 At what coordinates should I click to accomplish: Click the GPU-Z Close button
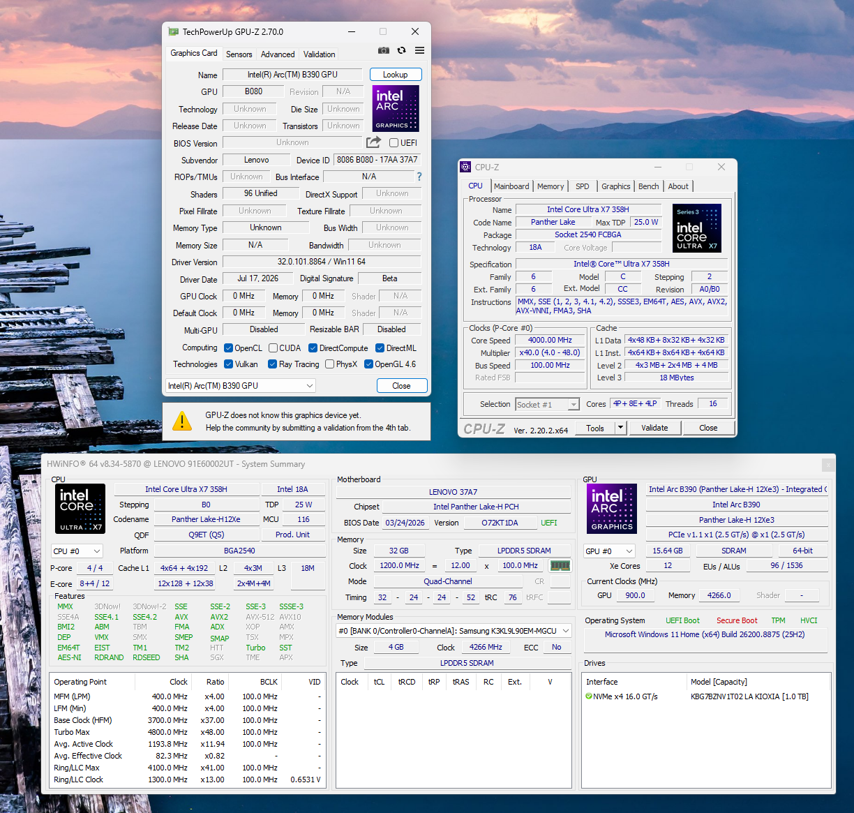click(x=401, y=386)
